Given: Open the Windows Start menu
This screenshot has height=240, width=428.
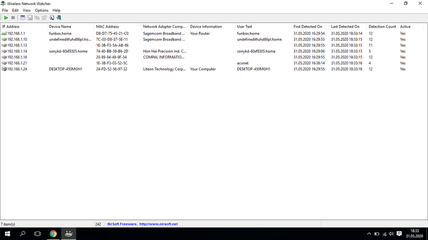Looking at the screenshot, I should click(x=7, y=234).
